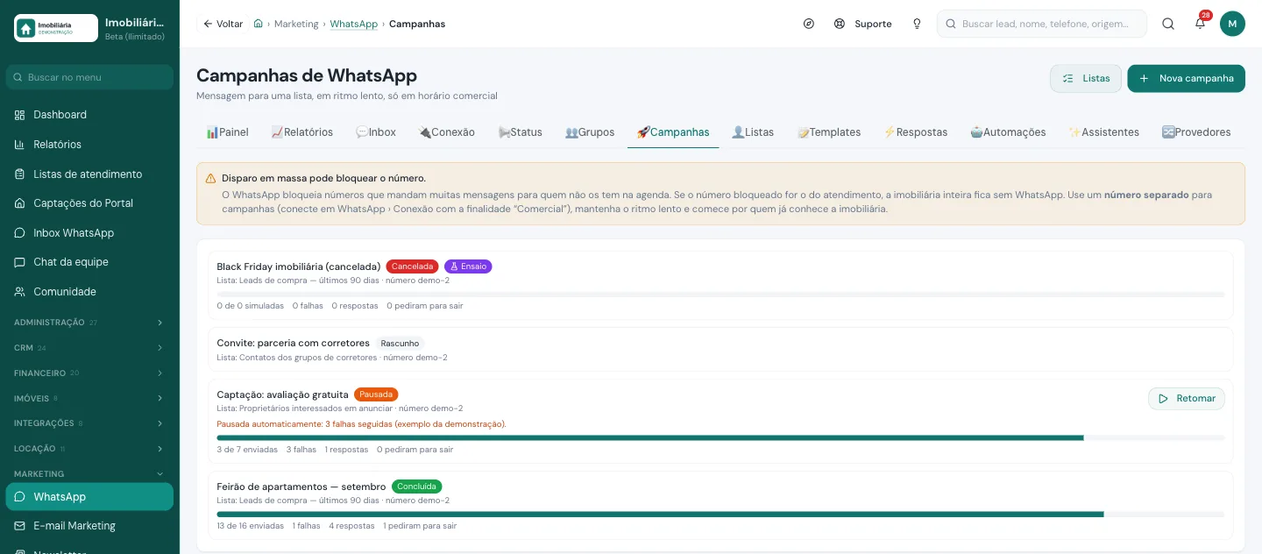
Task: Click the Voltar back button
Action: click(223, 24)
